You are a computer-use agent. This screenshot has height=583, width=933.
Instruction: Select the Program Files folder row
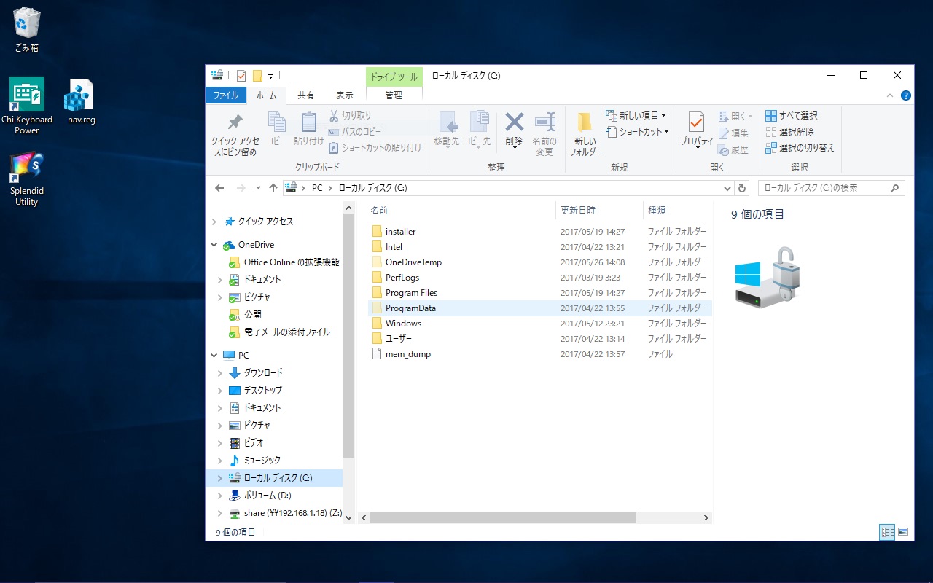point(539,293)
